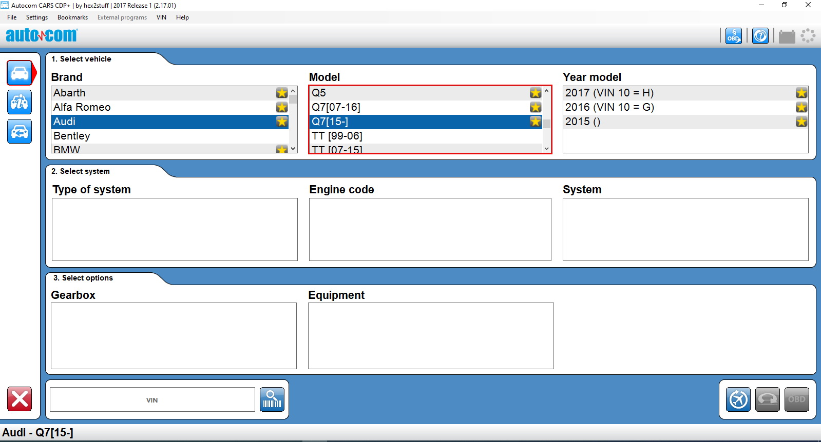Select 2016 (VIN 10 = G) year model
This screenshot has width=821, height=442.
point(609,107)
